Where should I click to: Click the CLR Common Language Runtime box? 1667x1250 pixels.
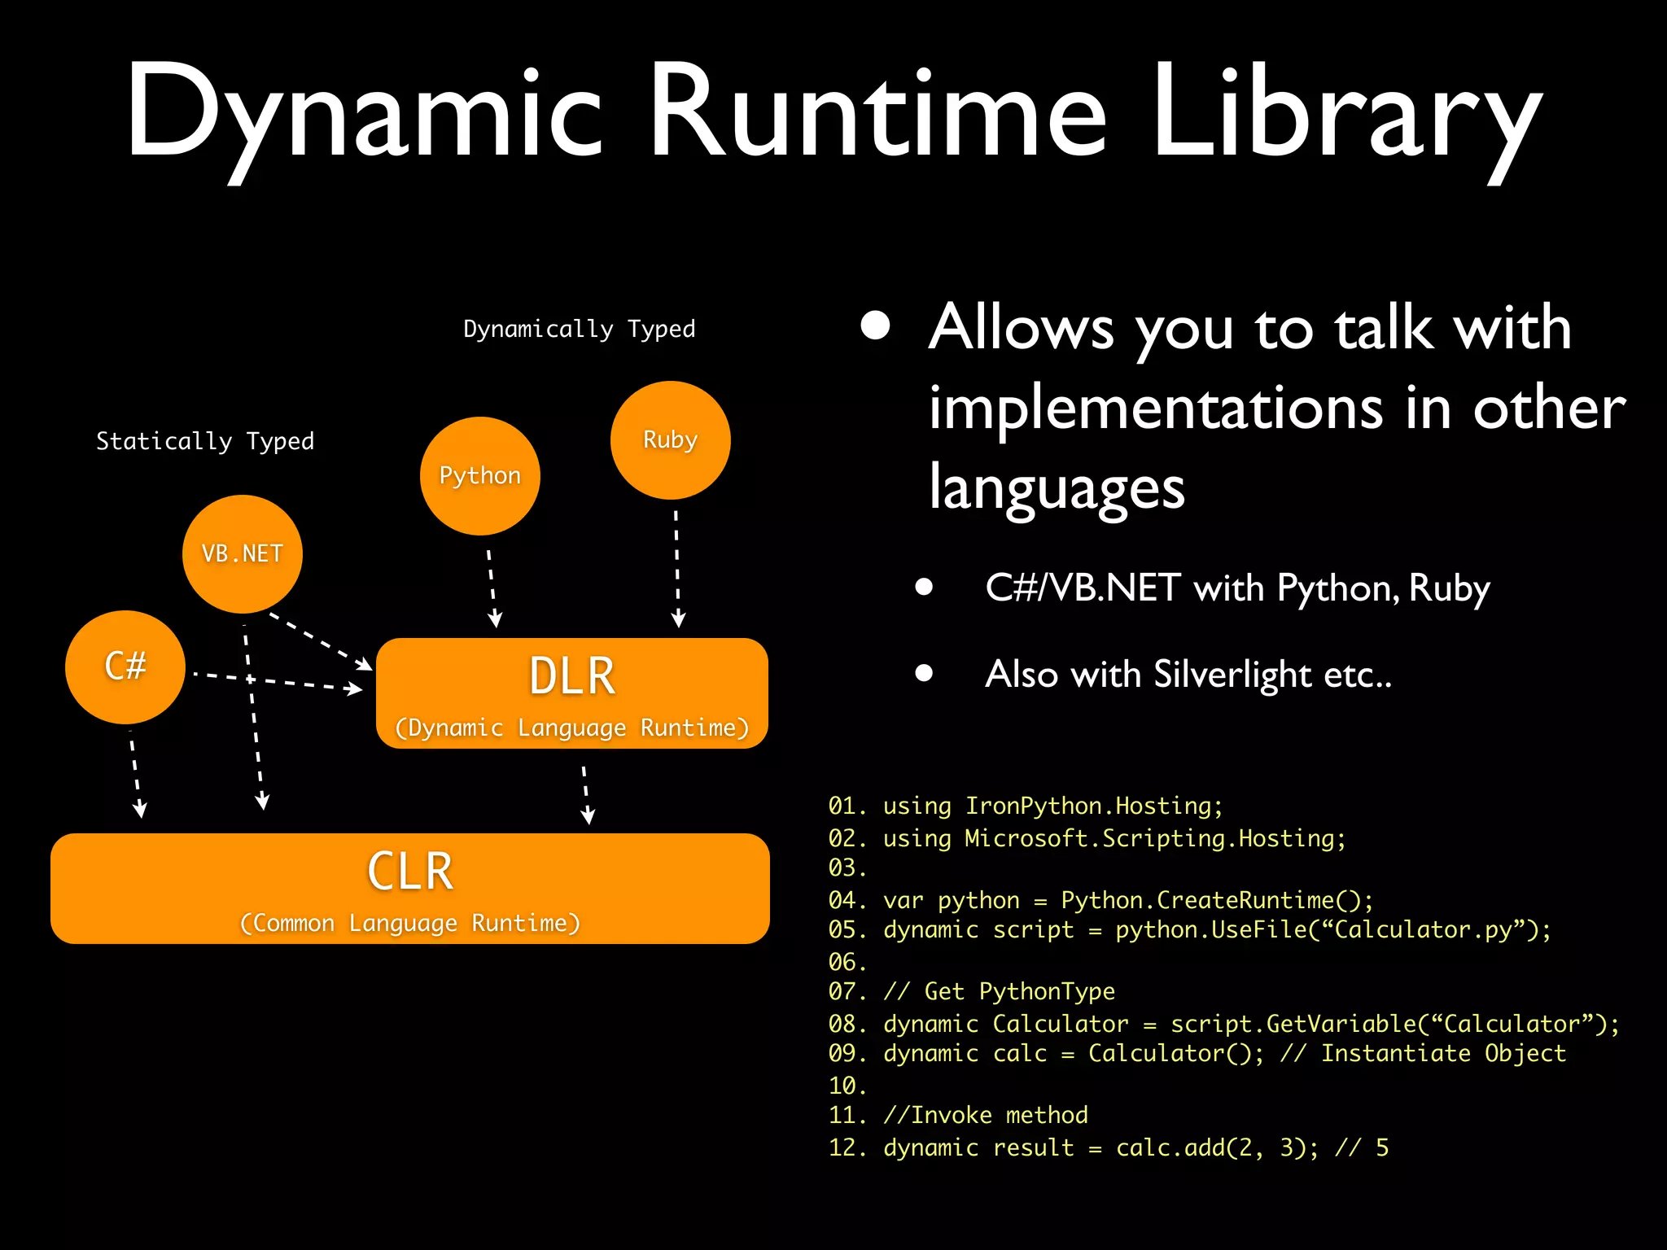(x=409, y=889)
